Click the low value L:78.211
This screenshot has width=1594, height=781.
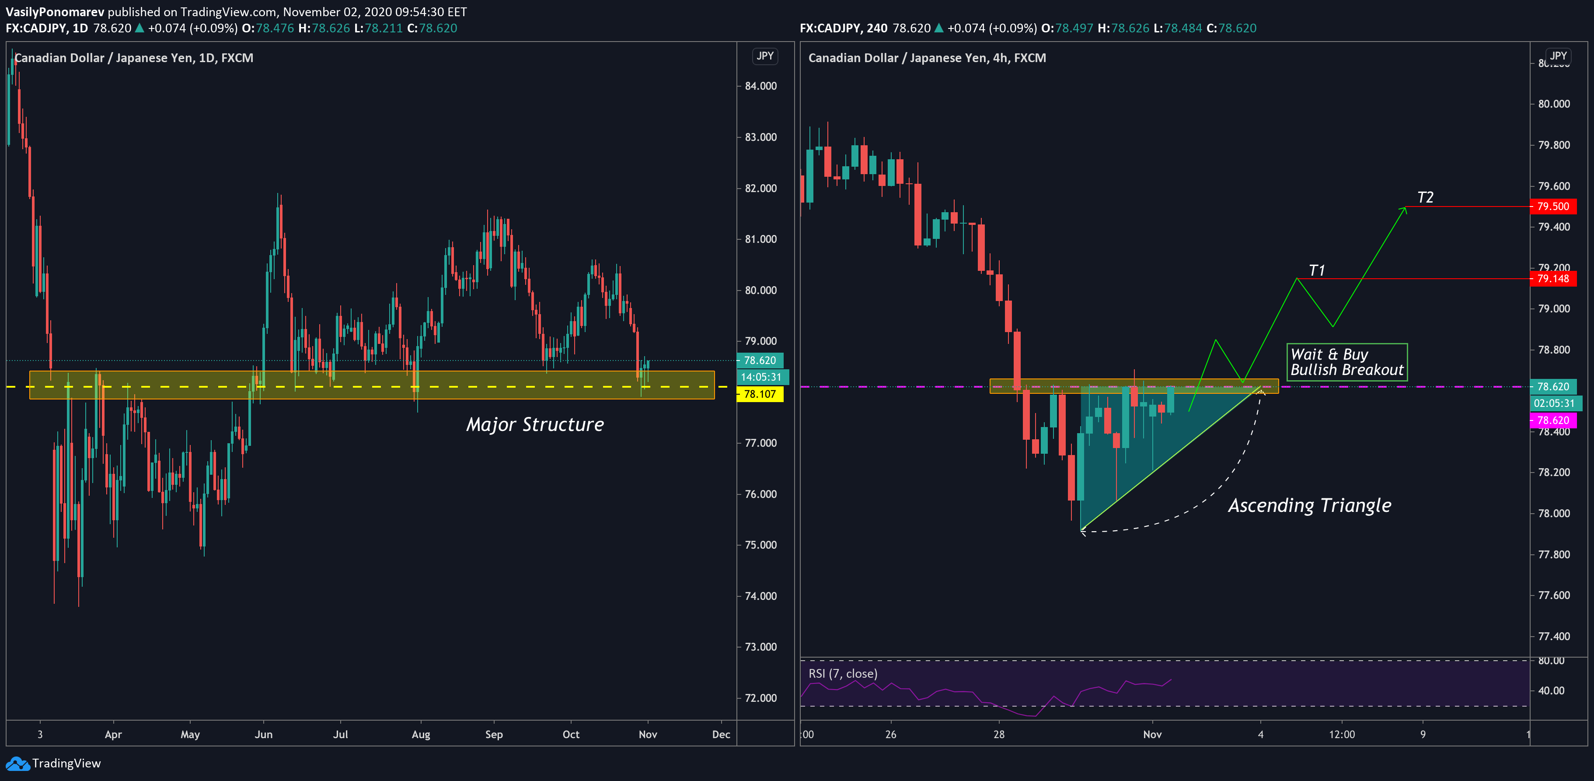click(x=379, y=28)
